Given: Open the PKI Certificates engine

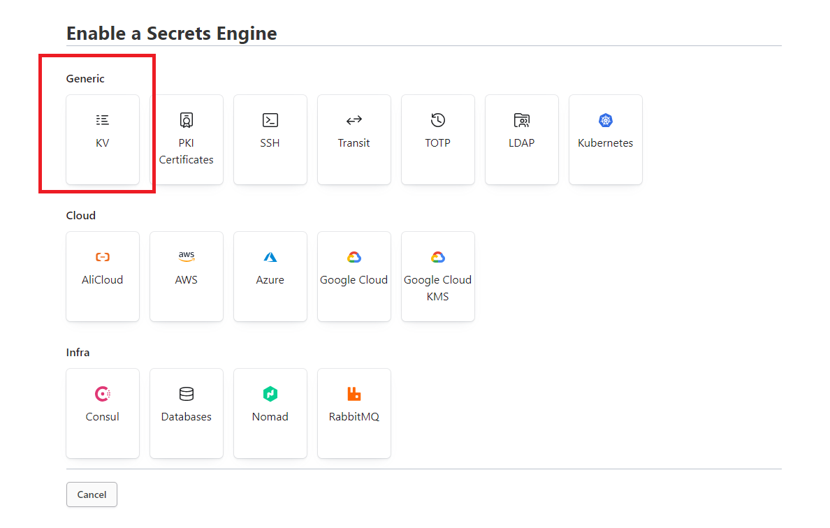Looking at the screenshot, I should pos(187,138).
